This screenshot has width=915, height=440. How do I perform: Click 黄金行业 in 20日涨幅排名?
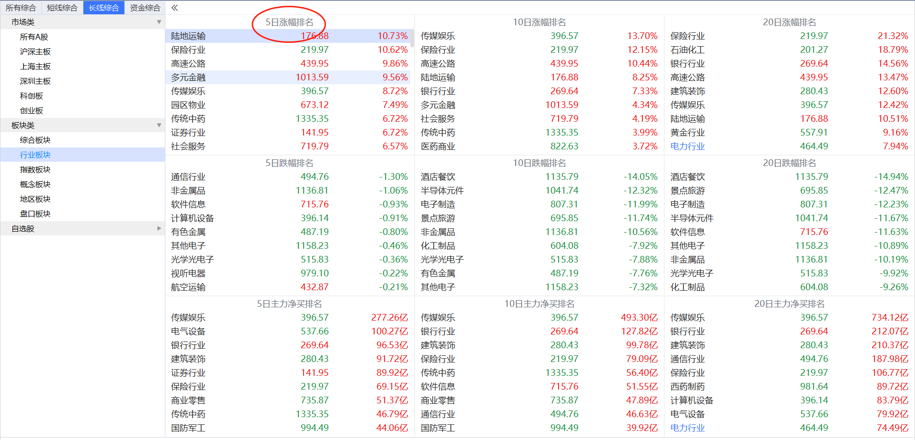pyautogui.click(x=688, y=132)
